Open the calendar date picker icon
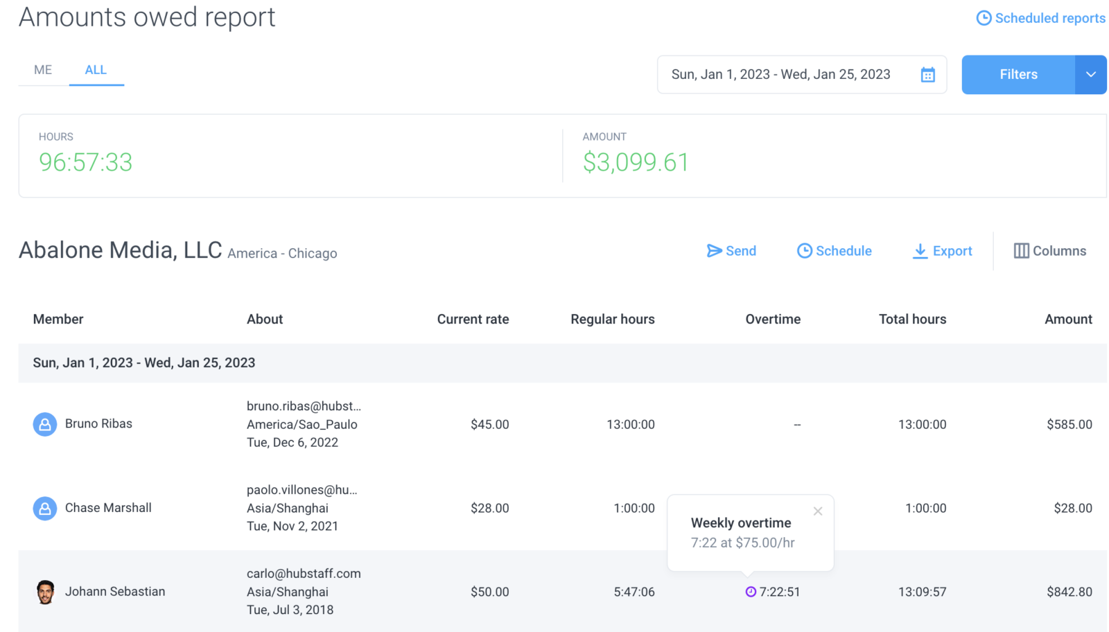Screen dimensions: 1109x632 tap(927, 75)
